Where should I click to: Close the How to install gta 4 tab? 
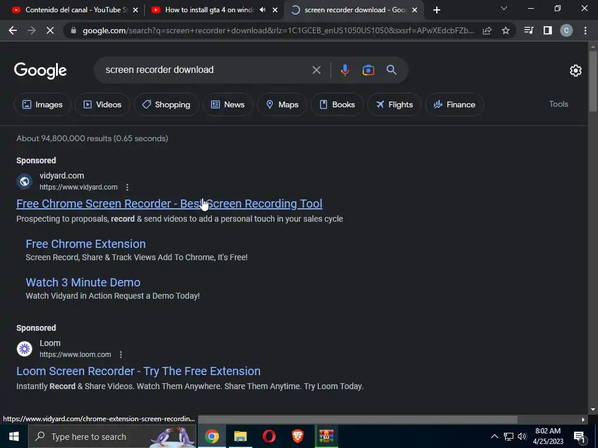tap(275, 10)
